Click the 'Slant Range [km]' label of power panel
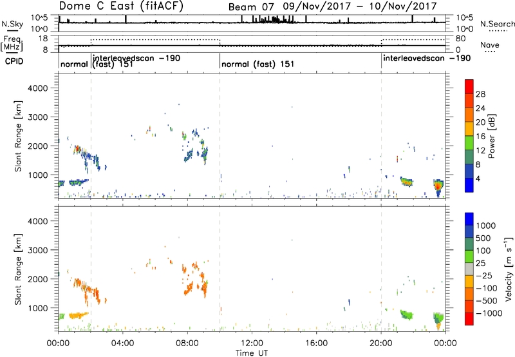Image resolution: width=515 pixels, height=357 pixels. (18, 136)
